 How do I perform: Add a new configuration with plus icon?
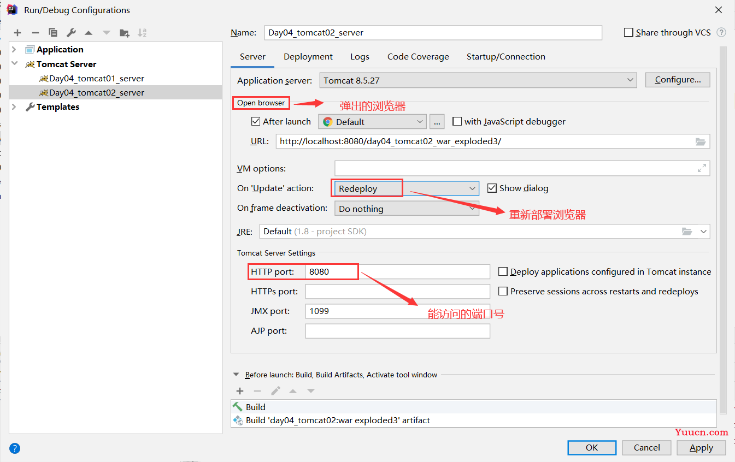(17, 33)
